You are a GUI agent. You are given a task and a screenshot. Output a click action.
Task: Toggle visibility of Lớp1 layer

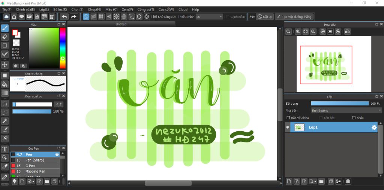288,127
